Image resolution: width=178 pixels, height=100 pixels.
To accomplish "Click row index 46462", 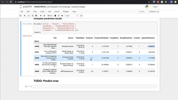I will point(37,46).
